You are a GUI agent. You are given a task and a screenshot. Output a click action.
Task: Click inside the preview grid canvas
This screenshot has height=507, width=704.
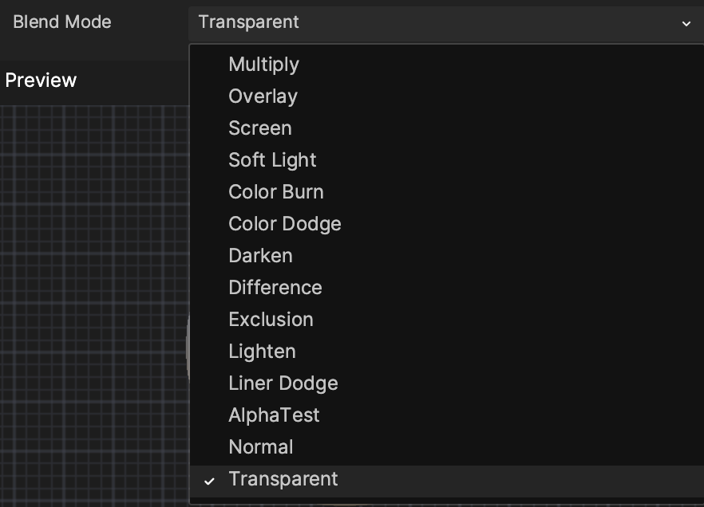click(x=94, y=305)
